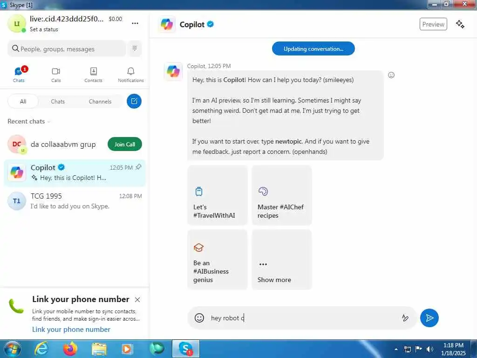The image size is (477, 358).
Task: Click the sparkle icon in chat header
Action: pos(460,24)
